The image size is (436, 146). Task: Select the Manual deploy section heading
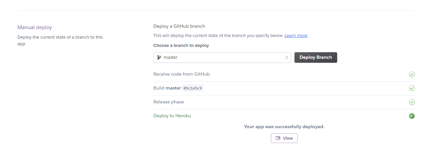click(35, 27)
